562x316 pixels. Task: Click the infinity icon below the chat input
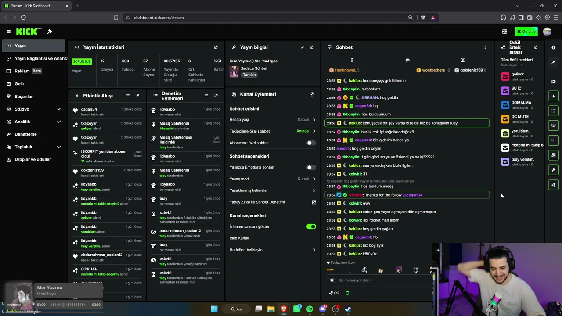[337, 293]
